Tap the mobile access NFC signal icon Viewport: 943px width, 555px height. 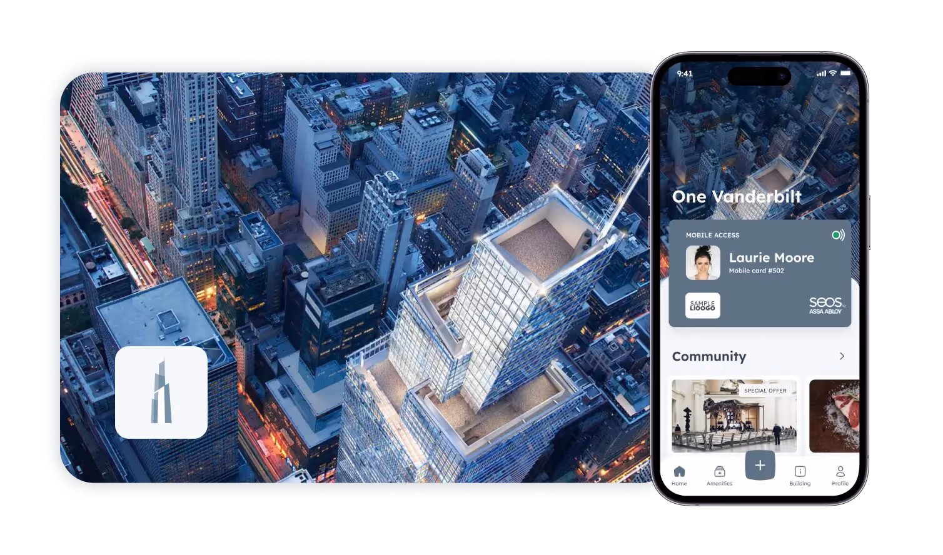pyautogui.click(x=838, y=235)
